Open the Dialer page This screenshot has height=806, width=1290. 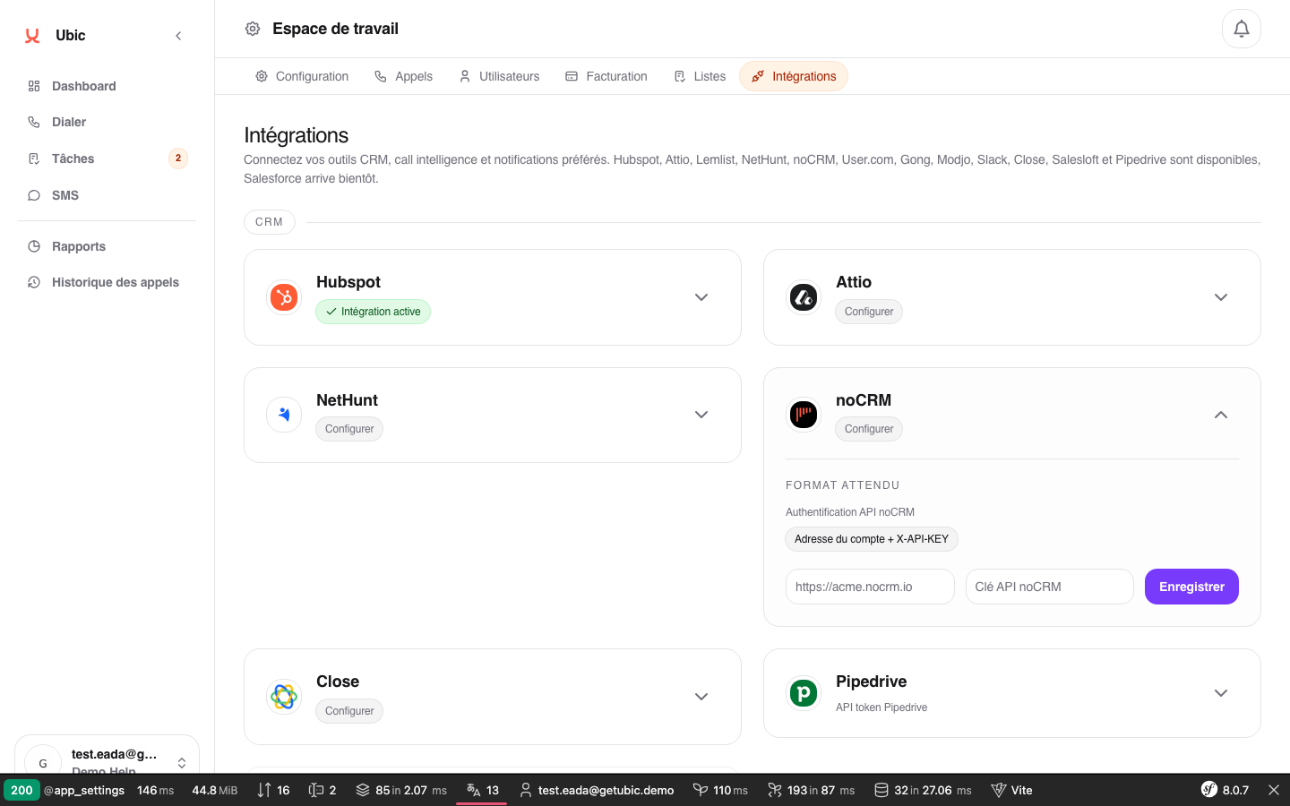107,122
